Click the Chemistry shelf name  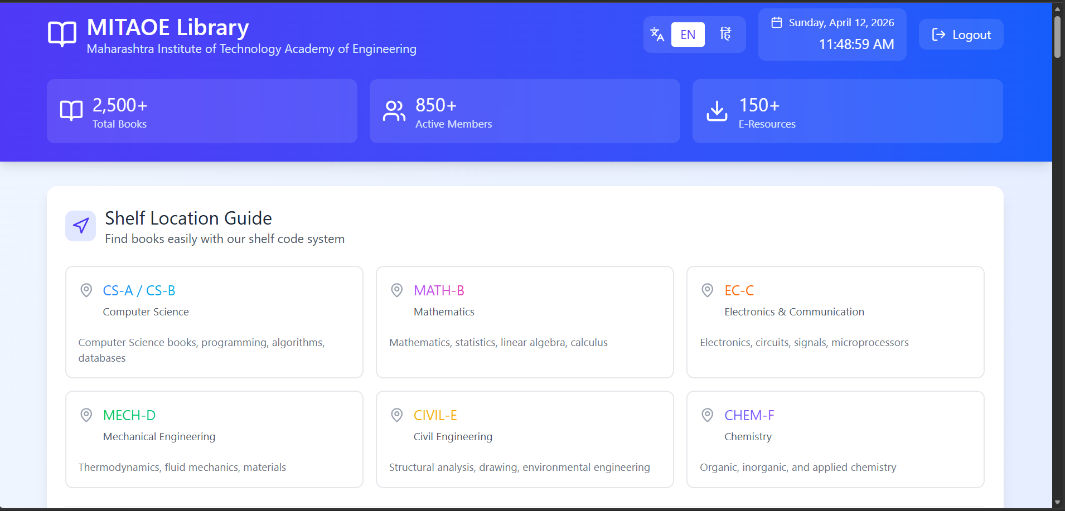pos(748,437)
